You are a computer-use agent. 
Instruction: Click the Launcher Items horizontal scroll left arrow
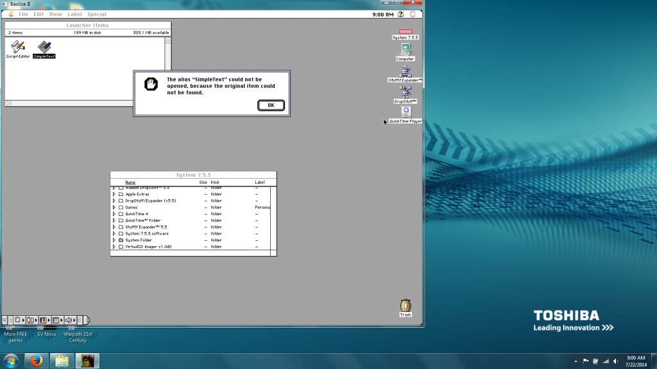(8, 103)
